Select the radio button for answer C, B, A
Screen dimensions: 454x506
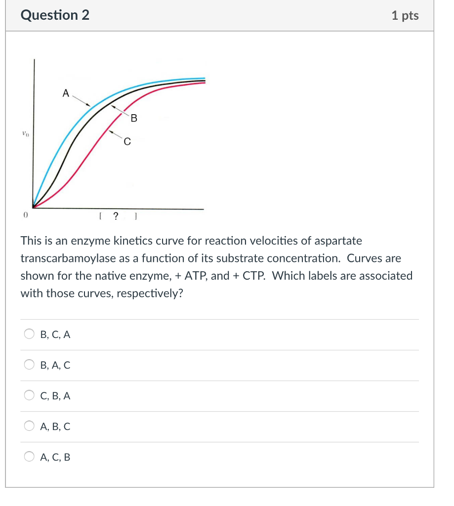(29, 395)
